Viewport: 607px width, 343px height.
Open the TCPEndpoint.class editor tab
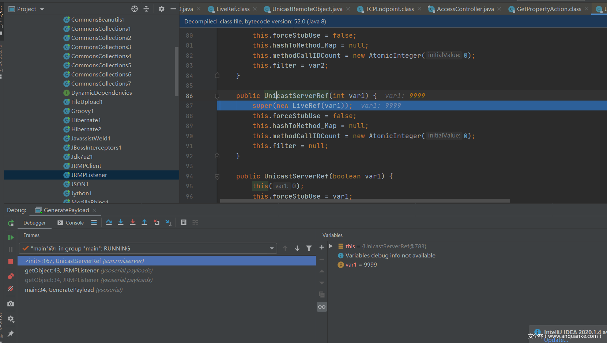[389, 9]
